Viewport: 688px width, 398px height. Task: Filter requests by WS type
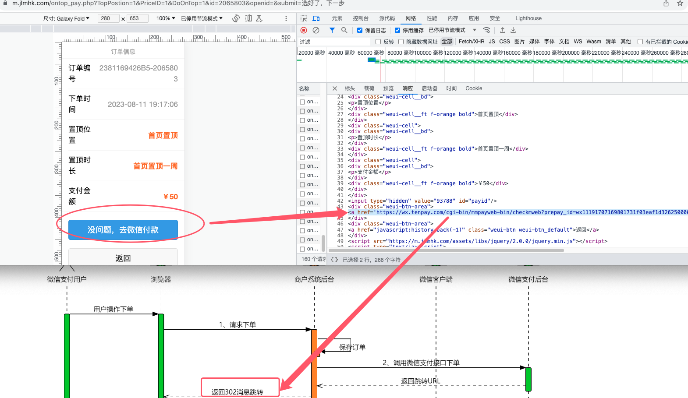tap(578, 42)
